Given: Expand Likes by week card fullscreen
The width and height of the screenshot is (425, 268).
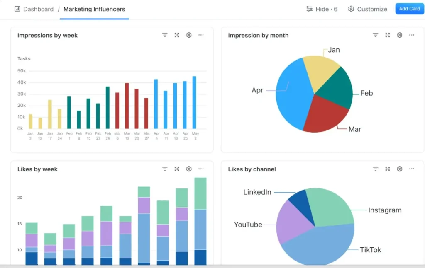Looking at the screenshot, I should coord(177,169).
